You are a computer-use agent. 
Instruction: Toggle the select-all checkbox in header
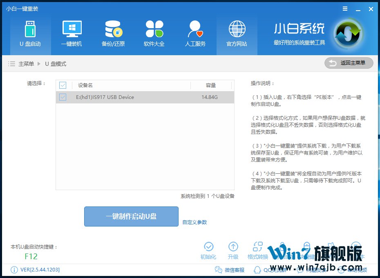click(x=63, y=85)
